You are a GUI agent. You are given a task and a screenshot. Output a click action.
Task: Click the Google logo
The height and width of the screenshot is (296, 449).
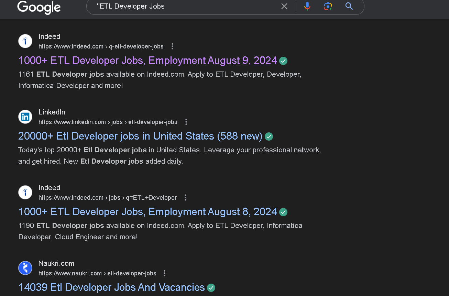[39, 8]
